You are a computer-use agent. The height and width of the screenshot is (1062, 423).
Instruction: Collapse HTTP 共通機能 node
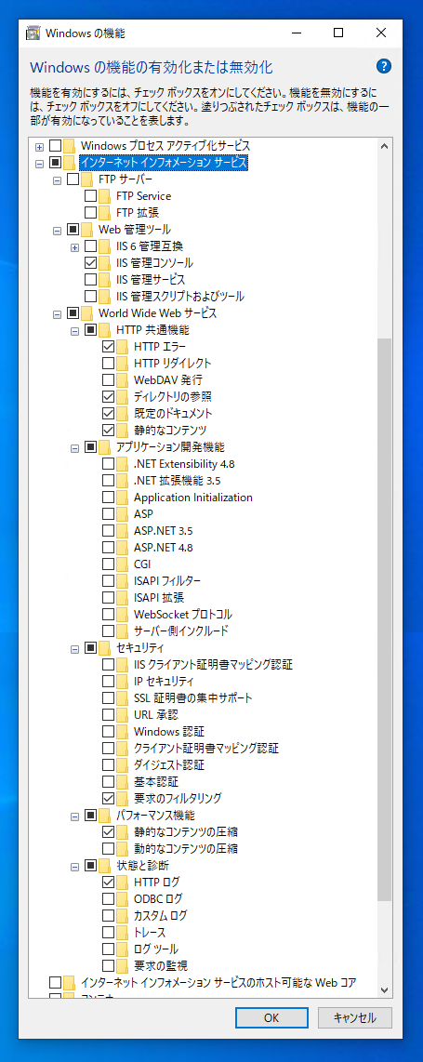[x=74, y=330]
